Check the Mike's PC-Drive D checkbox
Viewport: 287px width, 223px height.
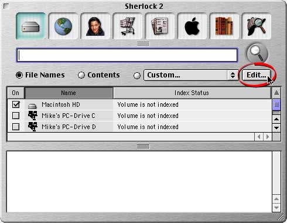click(16, 127)
